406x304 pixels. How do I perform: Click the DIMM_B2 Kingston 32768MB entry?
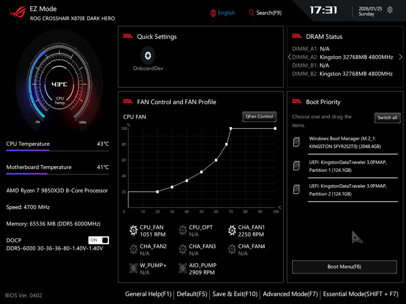click(x=343, y=74)
